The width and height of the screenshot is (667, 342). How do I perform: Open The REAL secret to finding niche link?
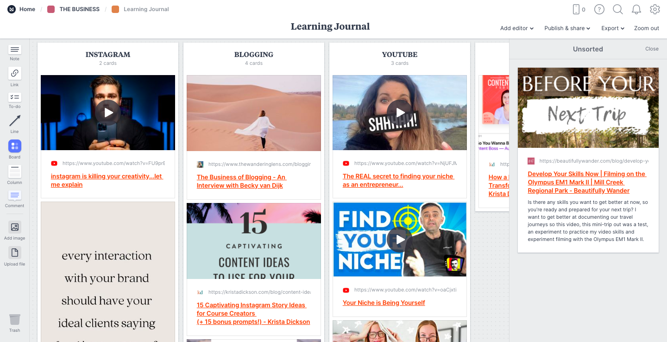(x=398, y=180)
